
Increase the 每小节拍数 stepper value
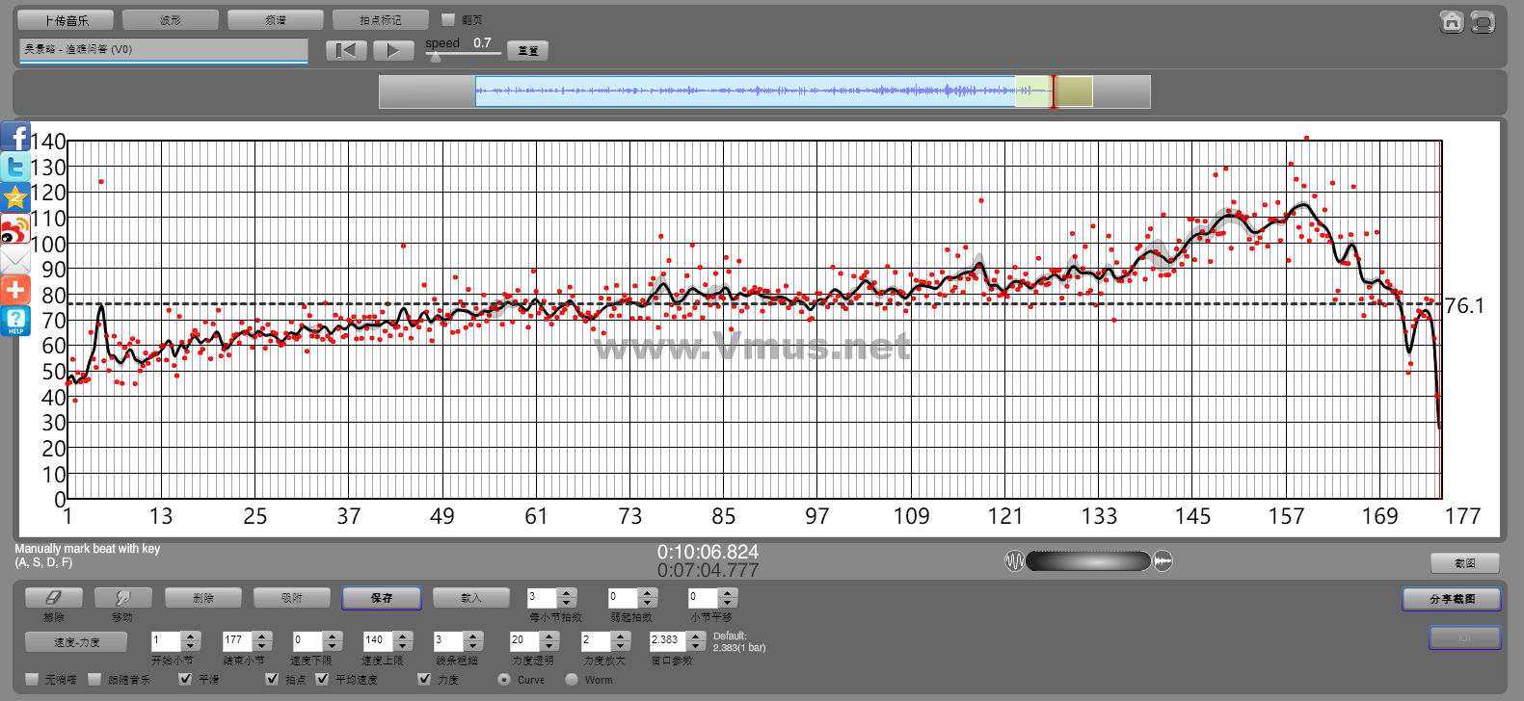coord(567,593)
